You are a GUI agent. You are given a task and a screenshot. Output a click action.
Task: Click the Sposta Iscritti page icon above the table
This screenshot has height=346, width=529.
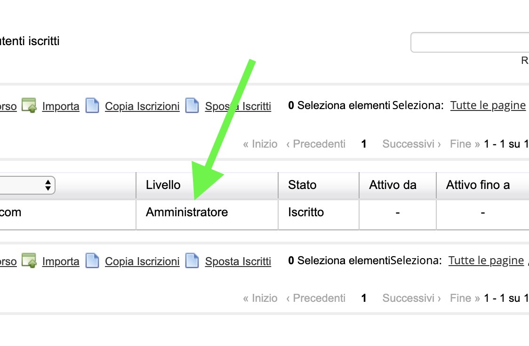[192, 106]
